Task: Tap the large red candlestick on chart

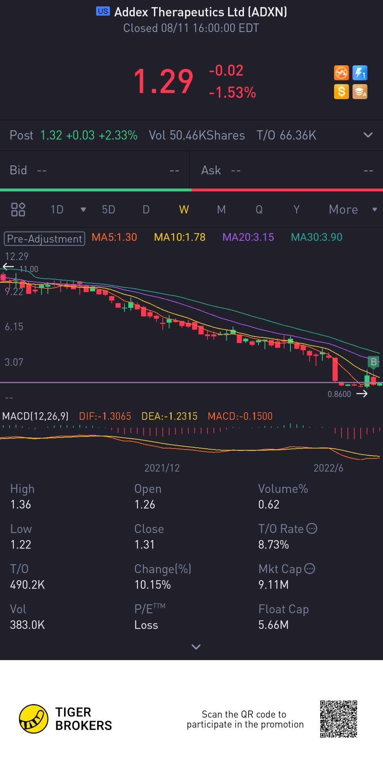Action: tap(335, 369)
